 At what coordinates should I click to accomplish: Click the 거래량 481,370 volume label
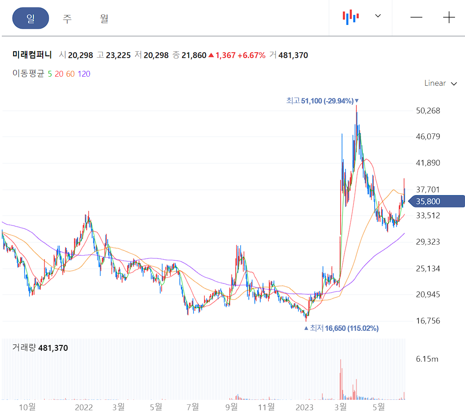click(x=40, y=348)
